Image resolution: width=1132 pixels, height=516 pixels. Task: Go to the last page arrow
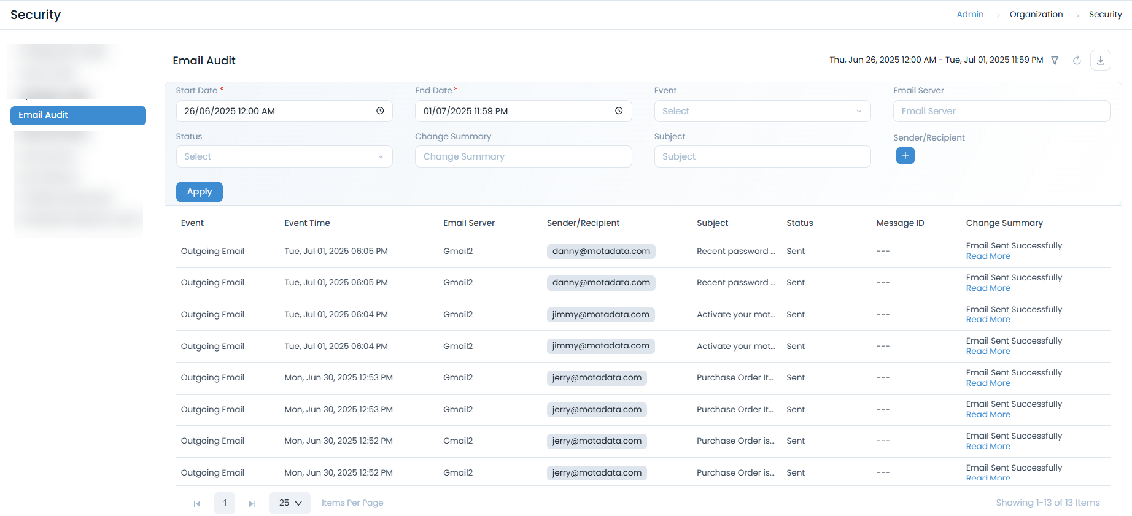tap(252, 503)
